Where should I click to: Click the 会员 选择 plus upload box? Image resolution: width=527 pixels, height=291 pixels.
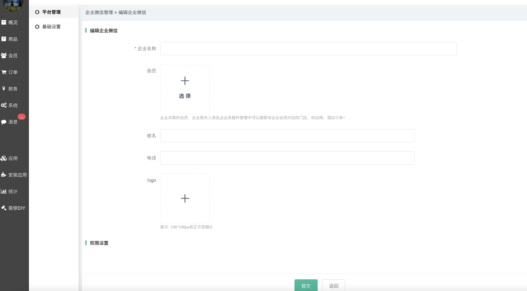pos(185,88)
